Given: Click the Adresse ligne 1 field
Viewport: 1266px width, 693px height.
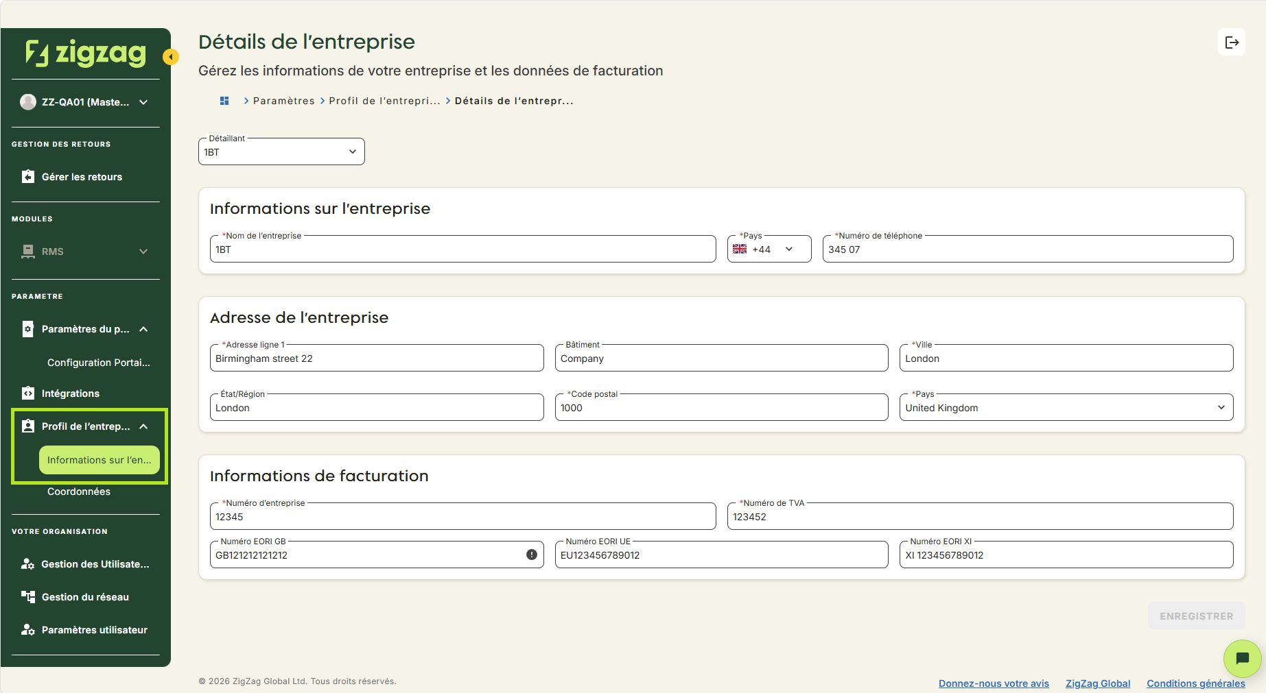Looking at the screenshot, I should click(377, 358).
